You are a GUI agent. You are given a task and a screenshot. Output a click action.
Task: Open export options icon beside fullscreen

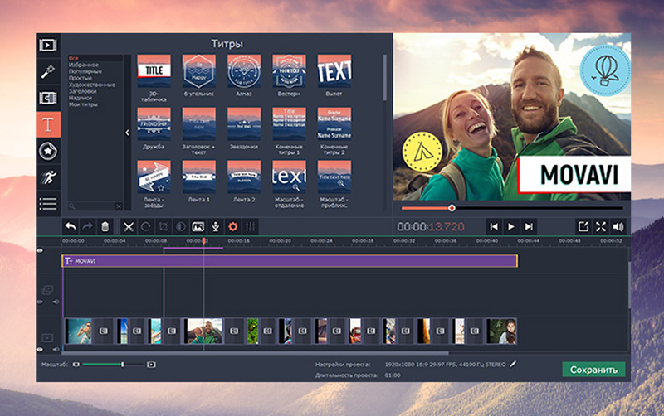(x=583, y=226)
